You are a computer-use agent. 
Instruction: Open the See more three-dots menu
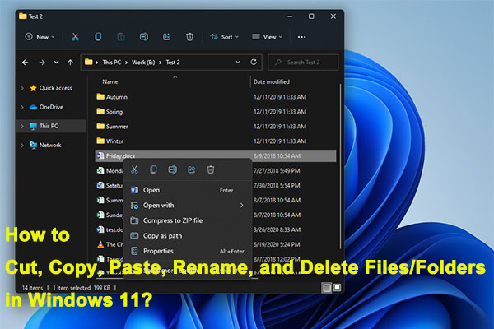click(x=301, y=37)
